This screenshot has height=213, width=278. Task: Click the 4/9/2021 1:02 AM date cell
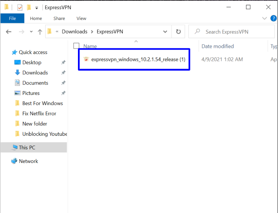[222, 59]
